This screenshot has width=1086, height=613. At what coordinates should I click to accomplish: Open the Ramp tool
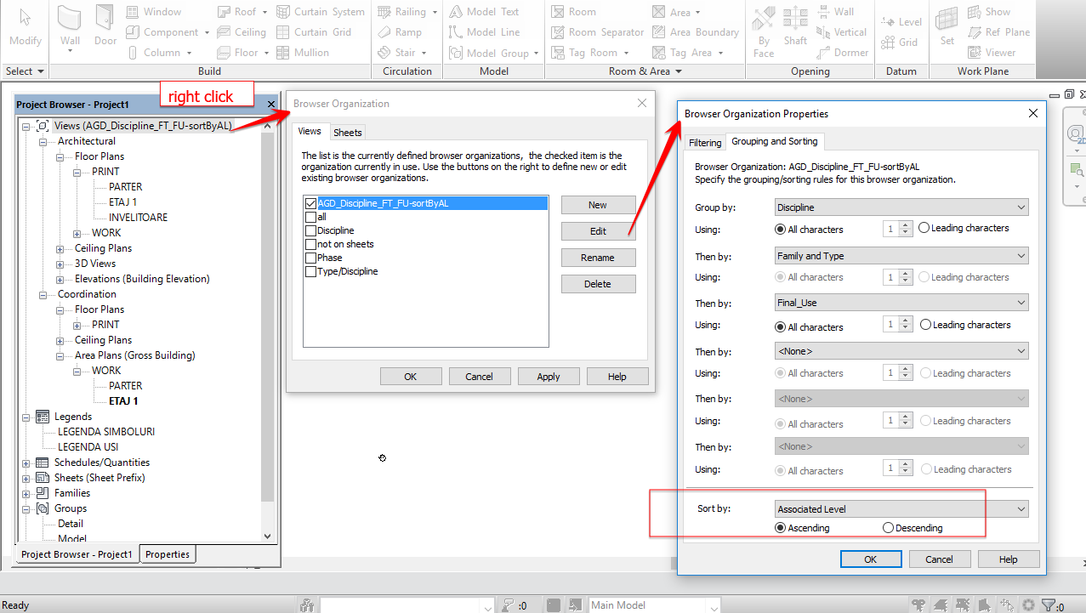pyautogui.click(x=400, y=32)
